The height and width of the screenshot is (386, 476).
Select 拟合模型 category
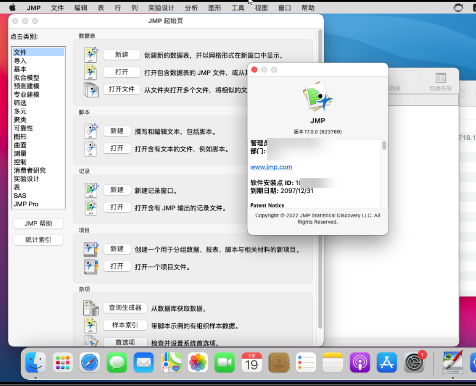38,78
